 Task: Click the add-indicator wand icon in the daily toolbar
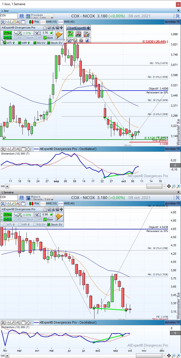point(13,22)
